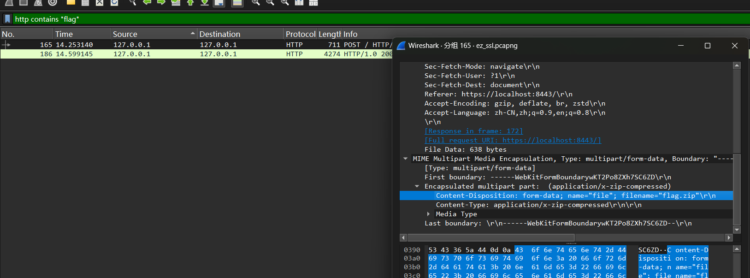Toggle auto-scroll during live capture button

coord(219,2)
